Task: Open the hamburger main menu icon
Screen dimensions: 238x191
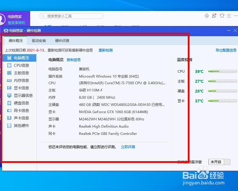Action: 229,16
